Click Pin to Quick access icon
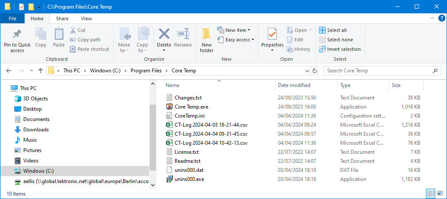 pos(17,34)
